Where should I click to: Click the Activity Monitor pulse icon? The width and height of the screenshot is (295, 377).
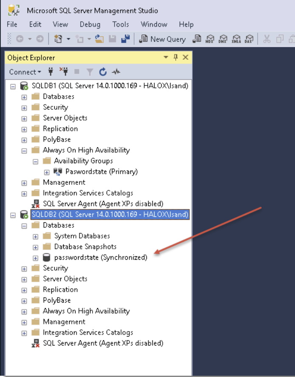point(116,72)
